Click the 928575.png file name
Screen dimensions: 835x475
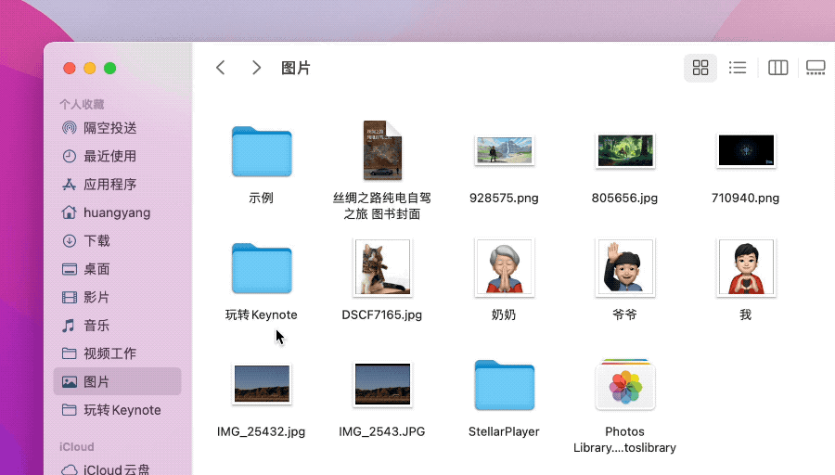tap(504, 199)
